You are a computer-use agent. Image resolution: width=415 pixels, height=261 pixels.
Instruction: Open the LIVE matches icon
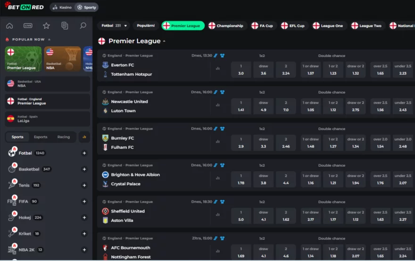[28, 25]
